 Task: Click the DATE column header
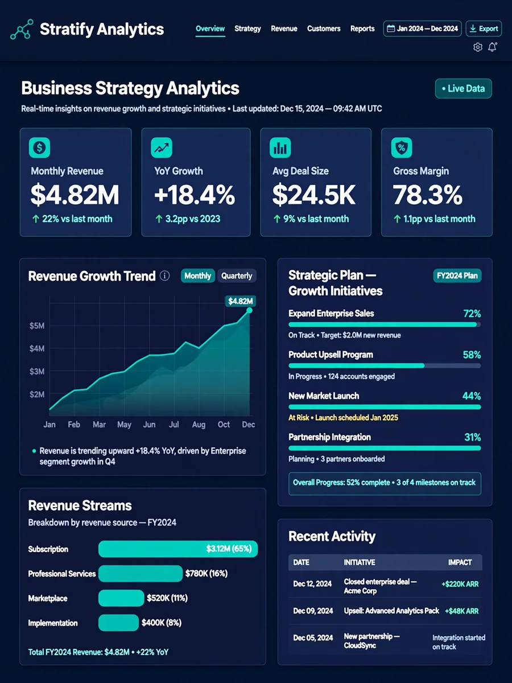tap(301, 562)
